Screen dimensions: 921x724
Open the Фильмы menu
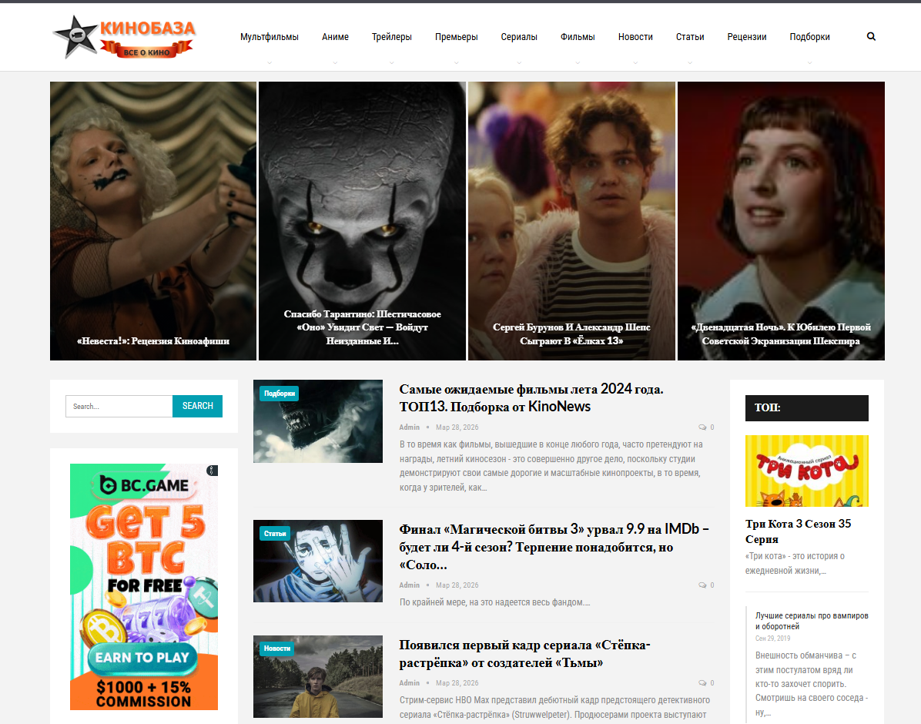tap(578, 36)
